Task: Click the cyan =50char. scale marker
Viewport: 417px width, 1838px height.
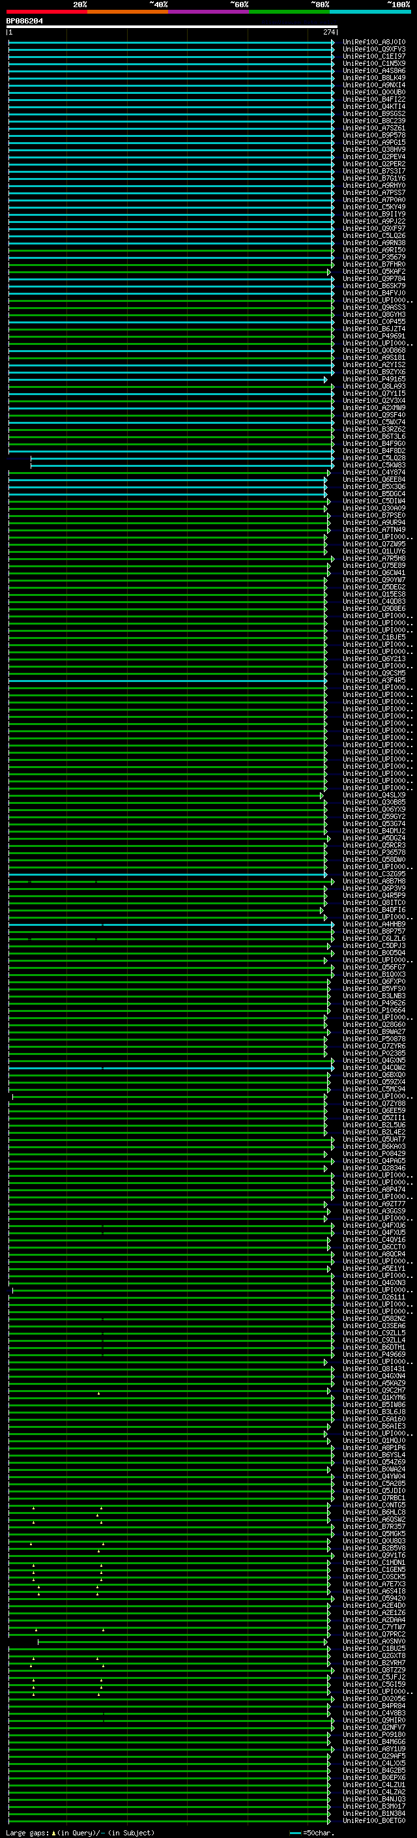Action: pyautogui.click(x=296, y=1833)
